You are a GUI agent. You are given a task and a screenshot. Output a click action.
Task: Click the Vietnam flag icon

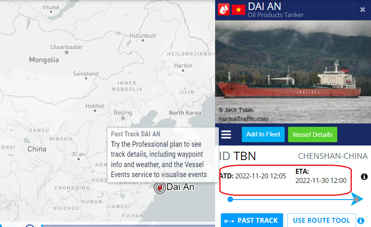click(238, 10)
